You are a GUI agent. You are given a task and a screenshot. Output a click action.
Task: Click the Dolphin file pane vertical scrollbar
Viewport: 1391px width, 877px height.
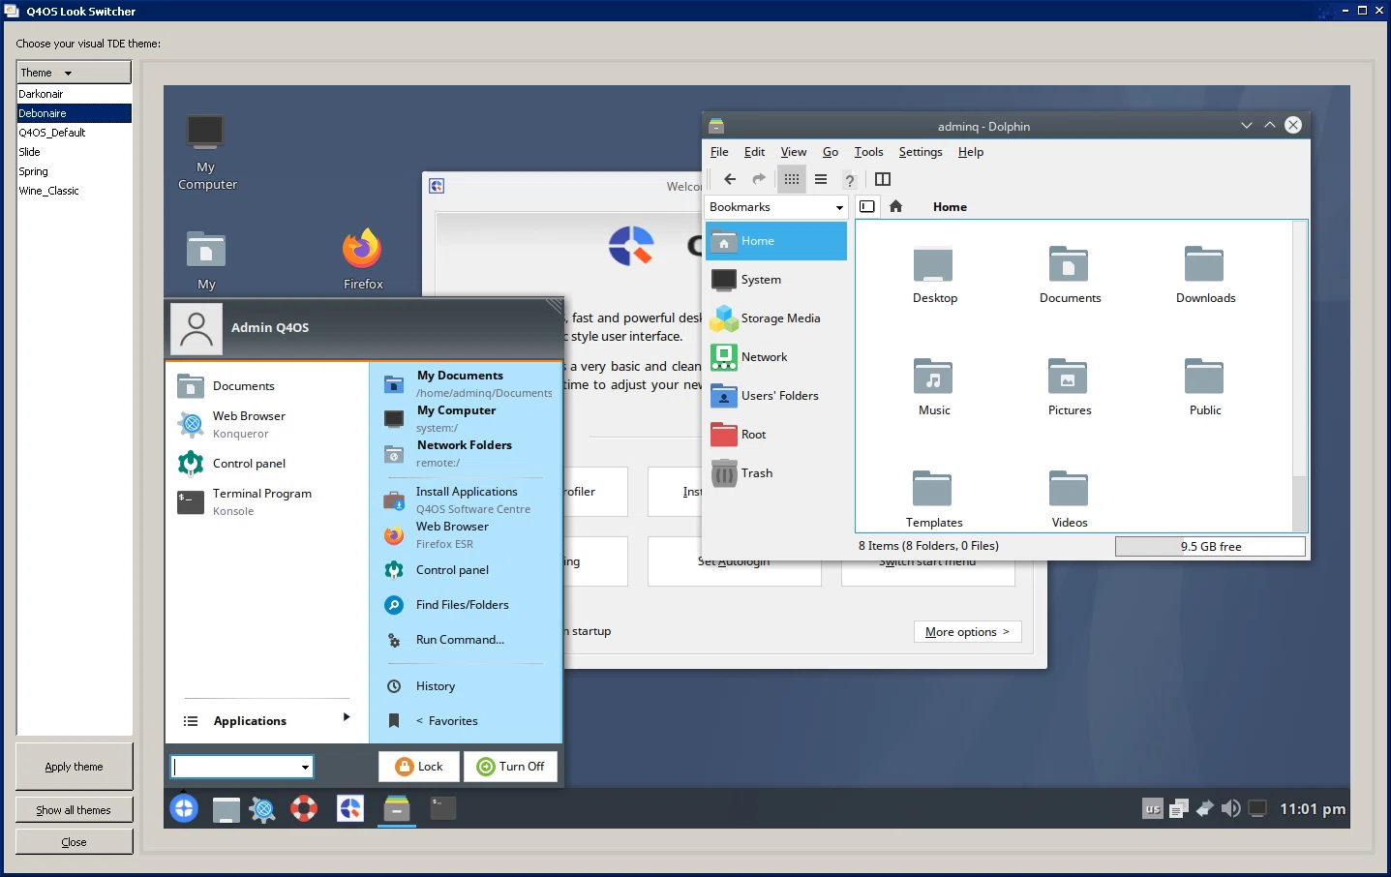(x=1299, y=376)
